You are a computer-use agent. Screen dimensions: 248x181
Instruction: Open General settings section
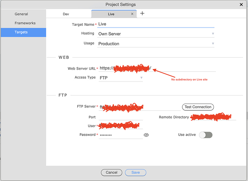[21, 14]
